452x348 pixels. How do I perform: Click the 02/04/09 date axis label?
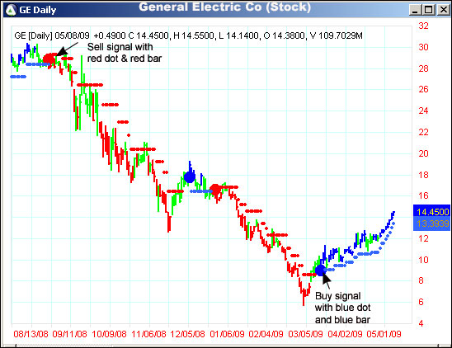coord(266,334)
